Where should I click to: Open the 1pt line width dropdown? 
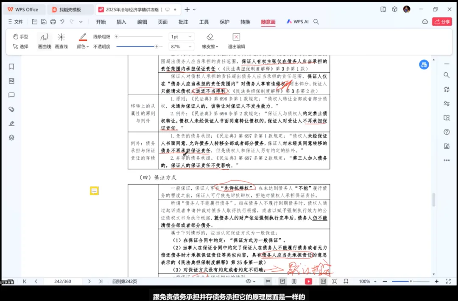click(x=181, y=37)
